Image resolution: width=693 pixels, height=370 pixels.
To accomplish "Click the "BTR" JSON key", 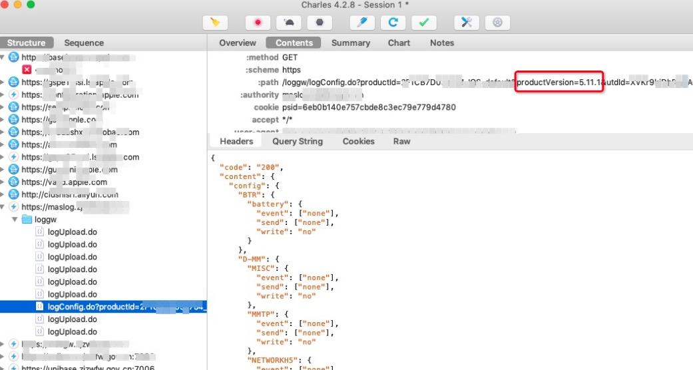I will (249, 194).
